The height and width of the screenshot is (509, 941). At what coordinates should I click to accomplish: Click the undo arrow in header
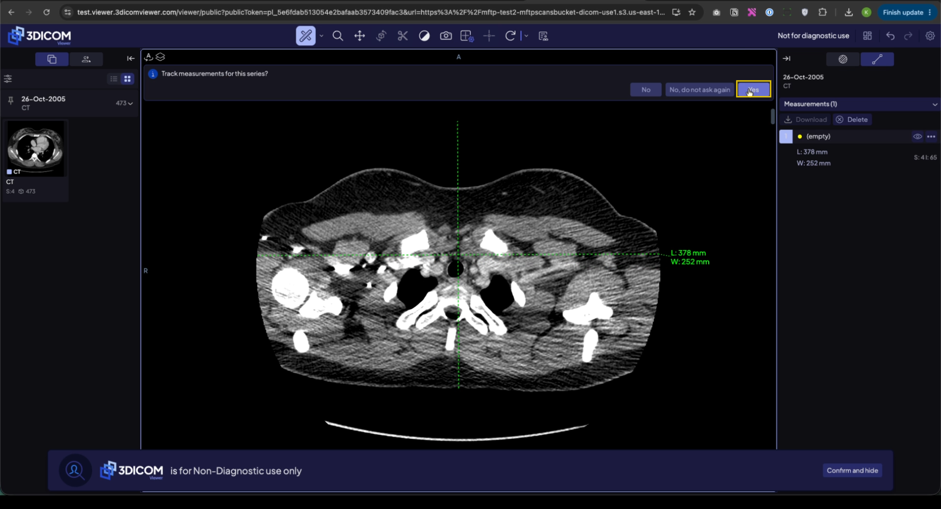coord(891,36)
